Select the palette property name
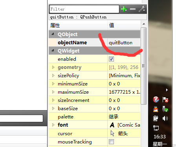The image size is (176, 147). [x=66, y=117]
